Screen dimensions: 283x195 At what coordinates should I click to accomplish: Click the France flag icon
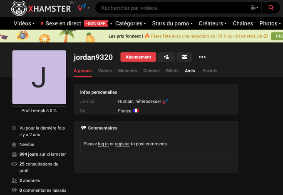pyautogui.click(x=136, y=110)
